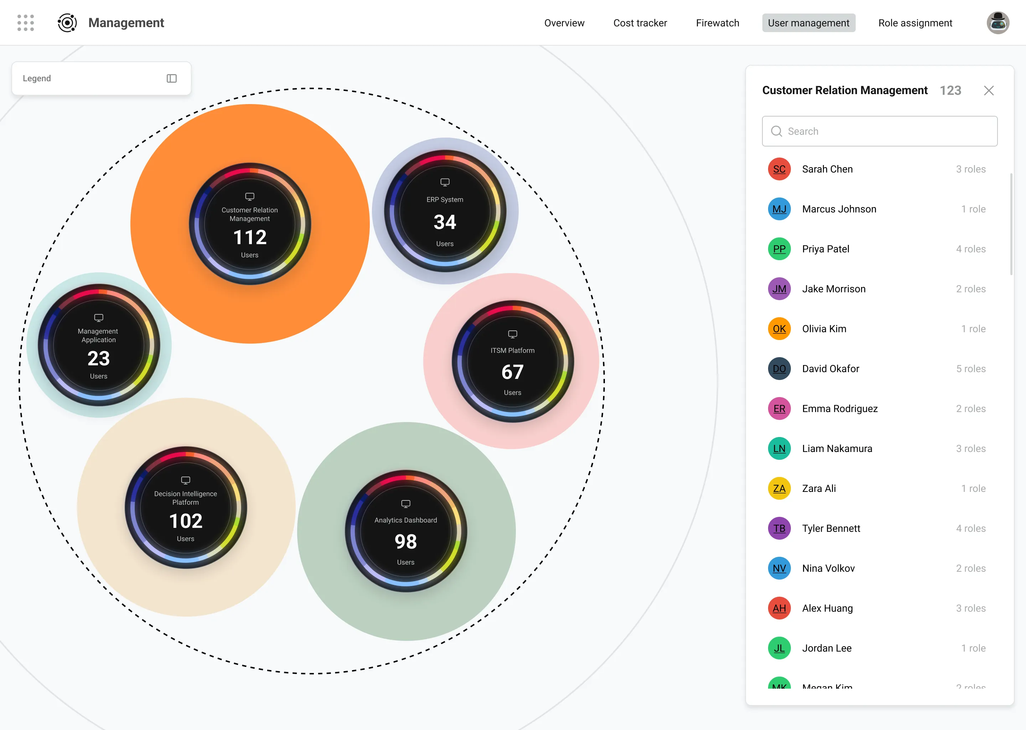
Task: Open the ITSM Platform node
Action: point(513,361)
